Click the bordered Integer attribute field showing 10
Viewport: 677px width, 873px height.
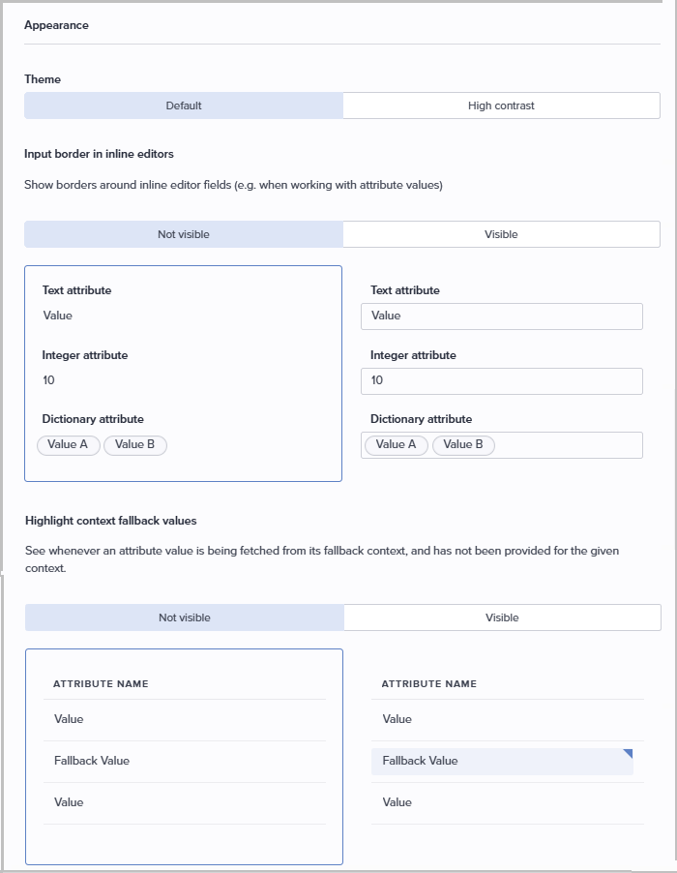[x=501, y=381]
